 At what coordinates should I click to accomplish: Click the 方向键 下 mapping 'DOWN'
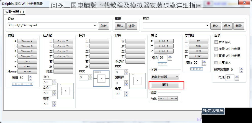click(x=199, y=46)
